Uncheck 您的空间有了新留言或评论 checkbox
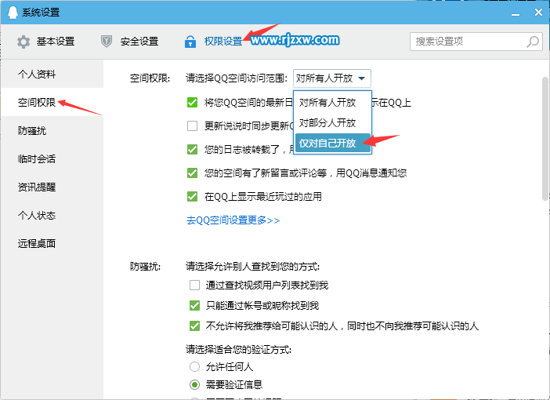550x400 pixels. click(x=192, y=173)
